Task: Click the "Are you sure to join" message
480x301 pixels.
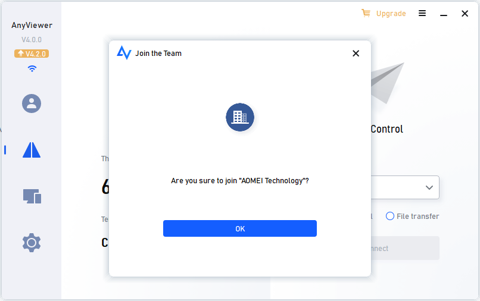Action: tap(239, 181)
